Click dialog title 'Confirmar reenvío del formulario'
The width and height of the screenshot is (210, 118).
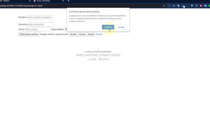tap(84, 12)
